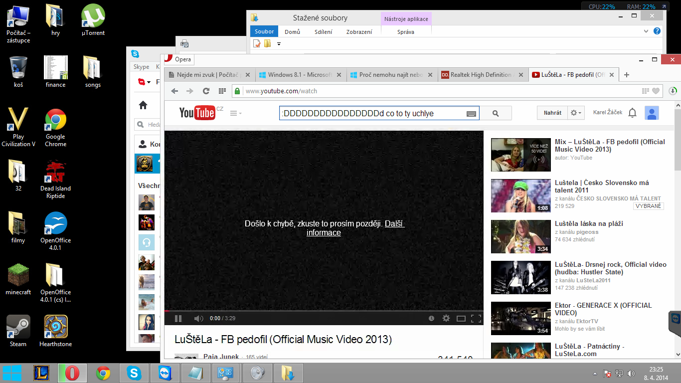Open the video player settings gear
This screenshot has height=383, width=681.
[x=446, y=318]
